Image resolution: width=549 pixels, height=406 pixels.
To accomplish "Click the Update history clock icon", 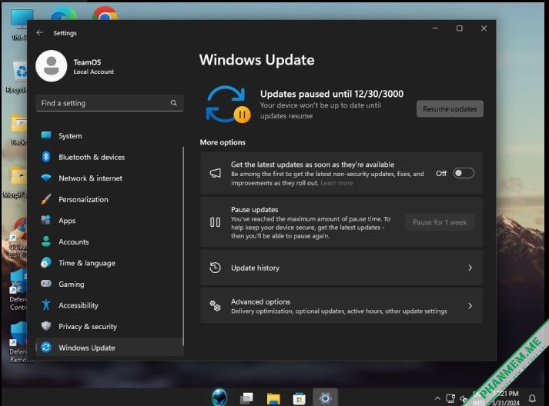I will (215, 268).
